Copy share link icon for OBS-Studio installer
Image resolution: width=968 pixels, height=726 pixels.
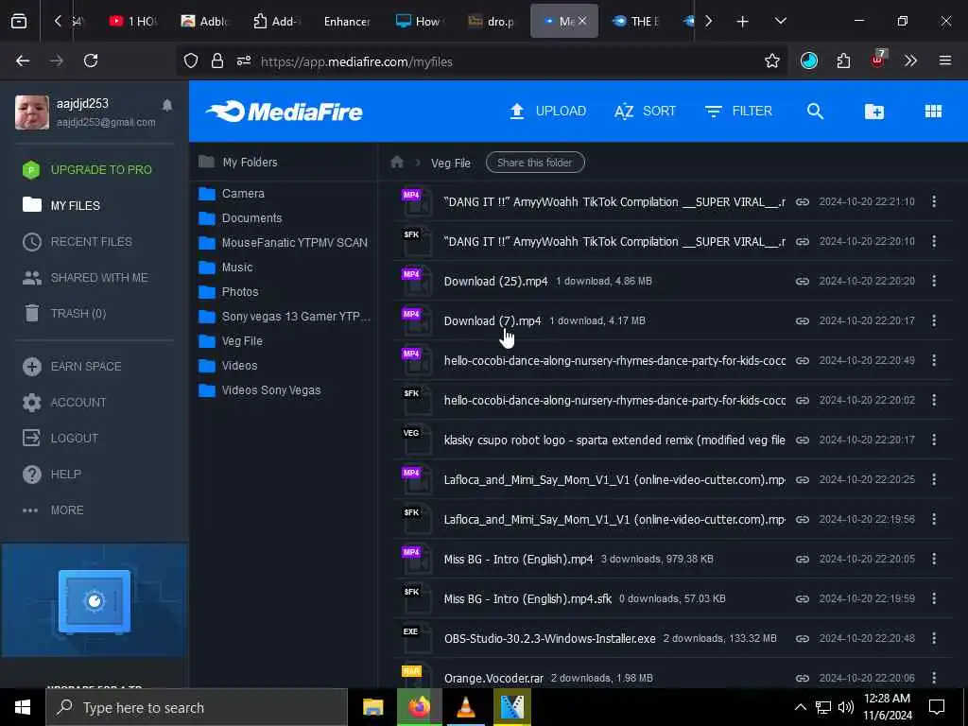click(x=802, y=638)
